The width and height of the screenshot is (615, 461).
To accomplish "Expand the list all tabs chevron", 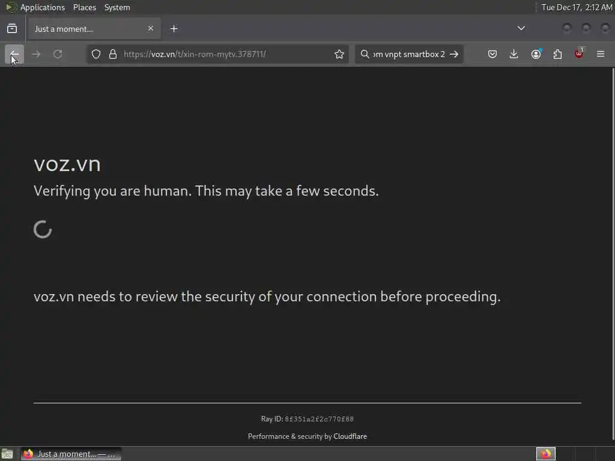I will click(521, 28).
